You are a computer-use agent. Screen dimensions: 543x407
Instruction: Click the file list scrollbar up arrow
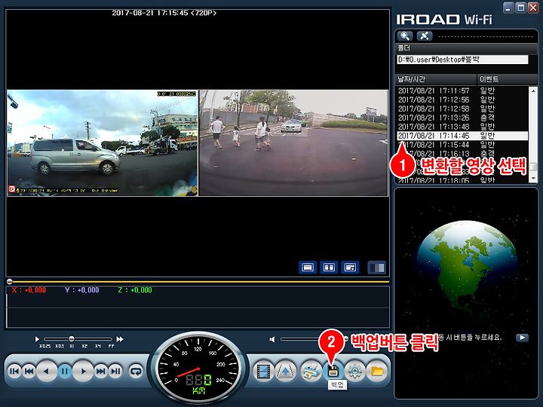click(533, 90)
